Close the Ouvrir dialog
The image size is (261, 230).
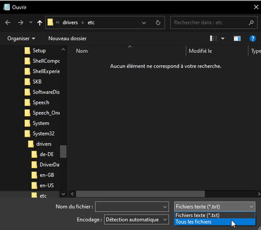click(256, 7)
